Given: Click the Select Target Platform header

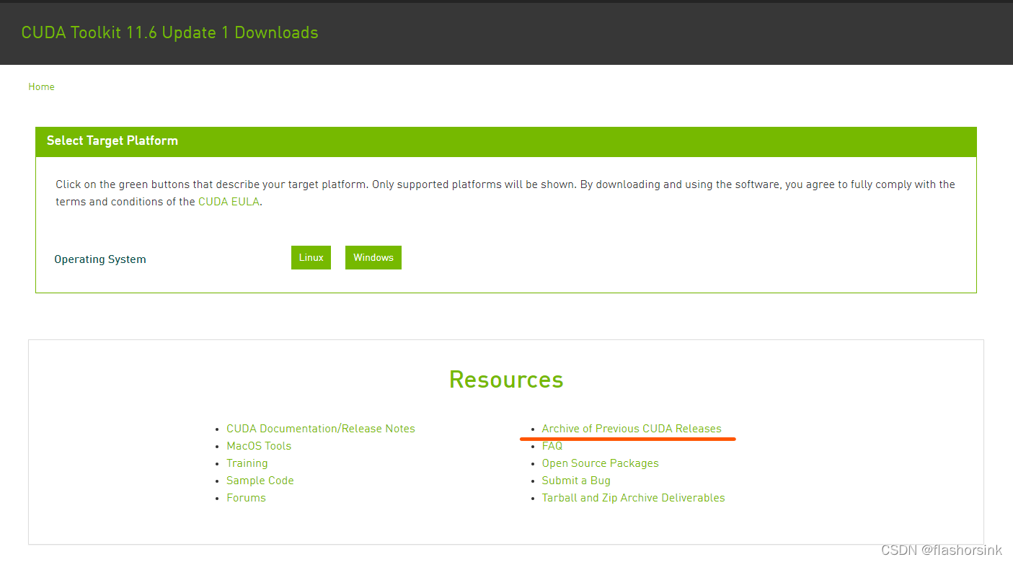Looking at the screenshot, I should click(x=506, y=141).
